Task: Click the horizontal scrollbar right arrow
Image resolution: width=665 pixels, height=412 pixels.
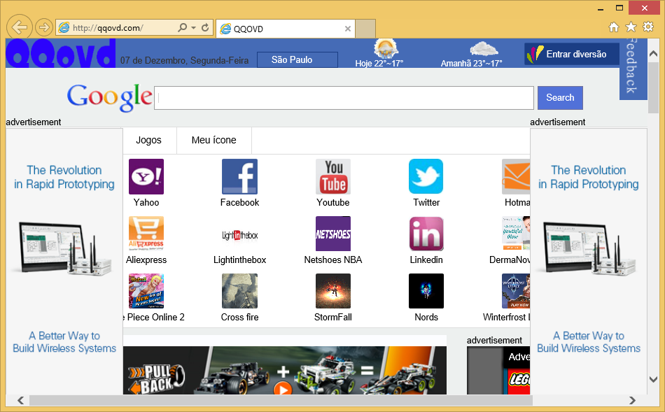Action: point(632,400)
